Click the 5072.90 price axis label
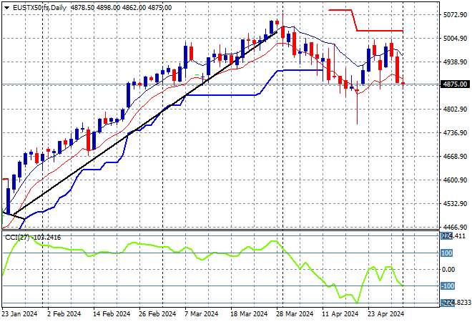472x322 pixels. tap(455, 15)
